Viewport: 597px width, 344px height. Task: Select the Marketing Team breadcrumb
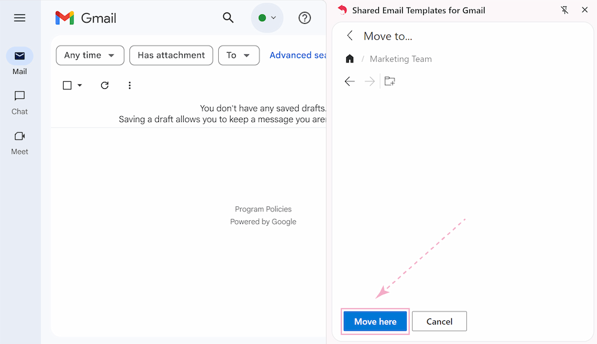[x=401, y=59]
